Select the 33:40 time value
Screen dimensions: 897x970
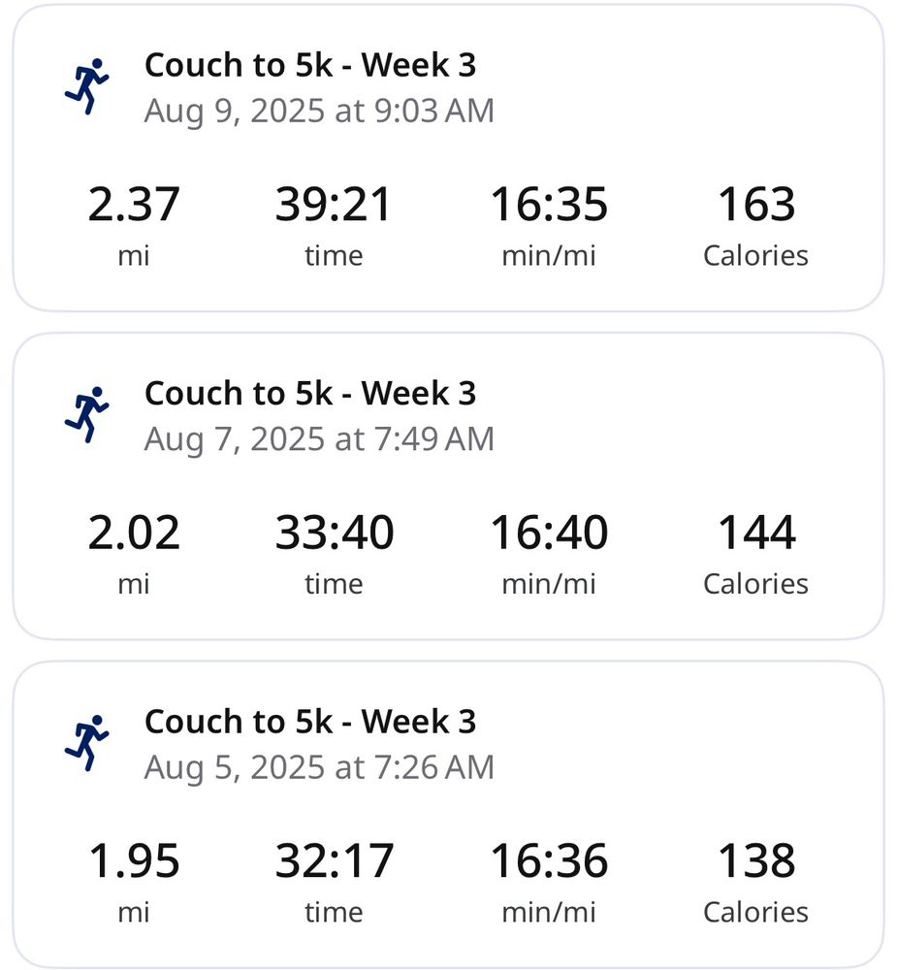click(334, 533)
